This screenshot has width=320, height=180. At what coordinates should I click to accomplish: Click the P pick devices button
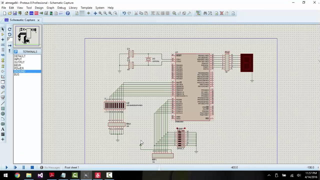pos(16,51)
